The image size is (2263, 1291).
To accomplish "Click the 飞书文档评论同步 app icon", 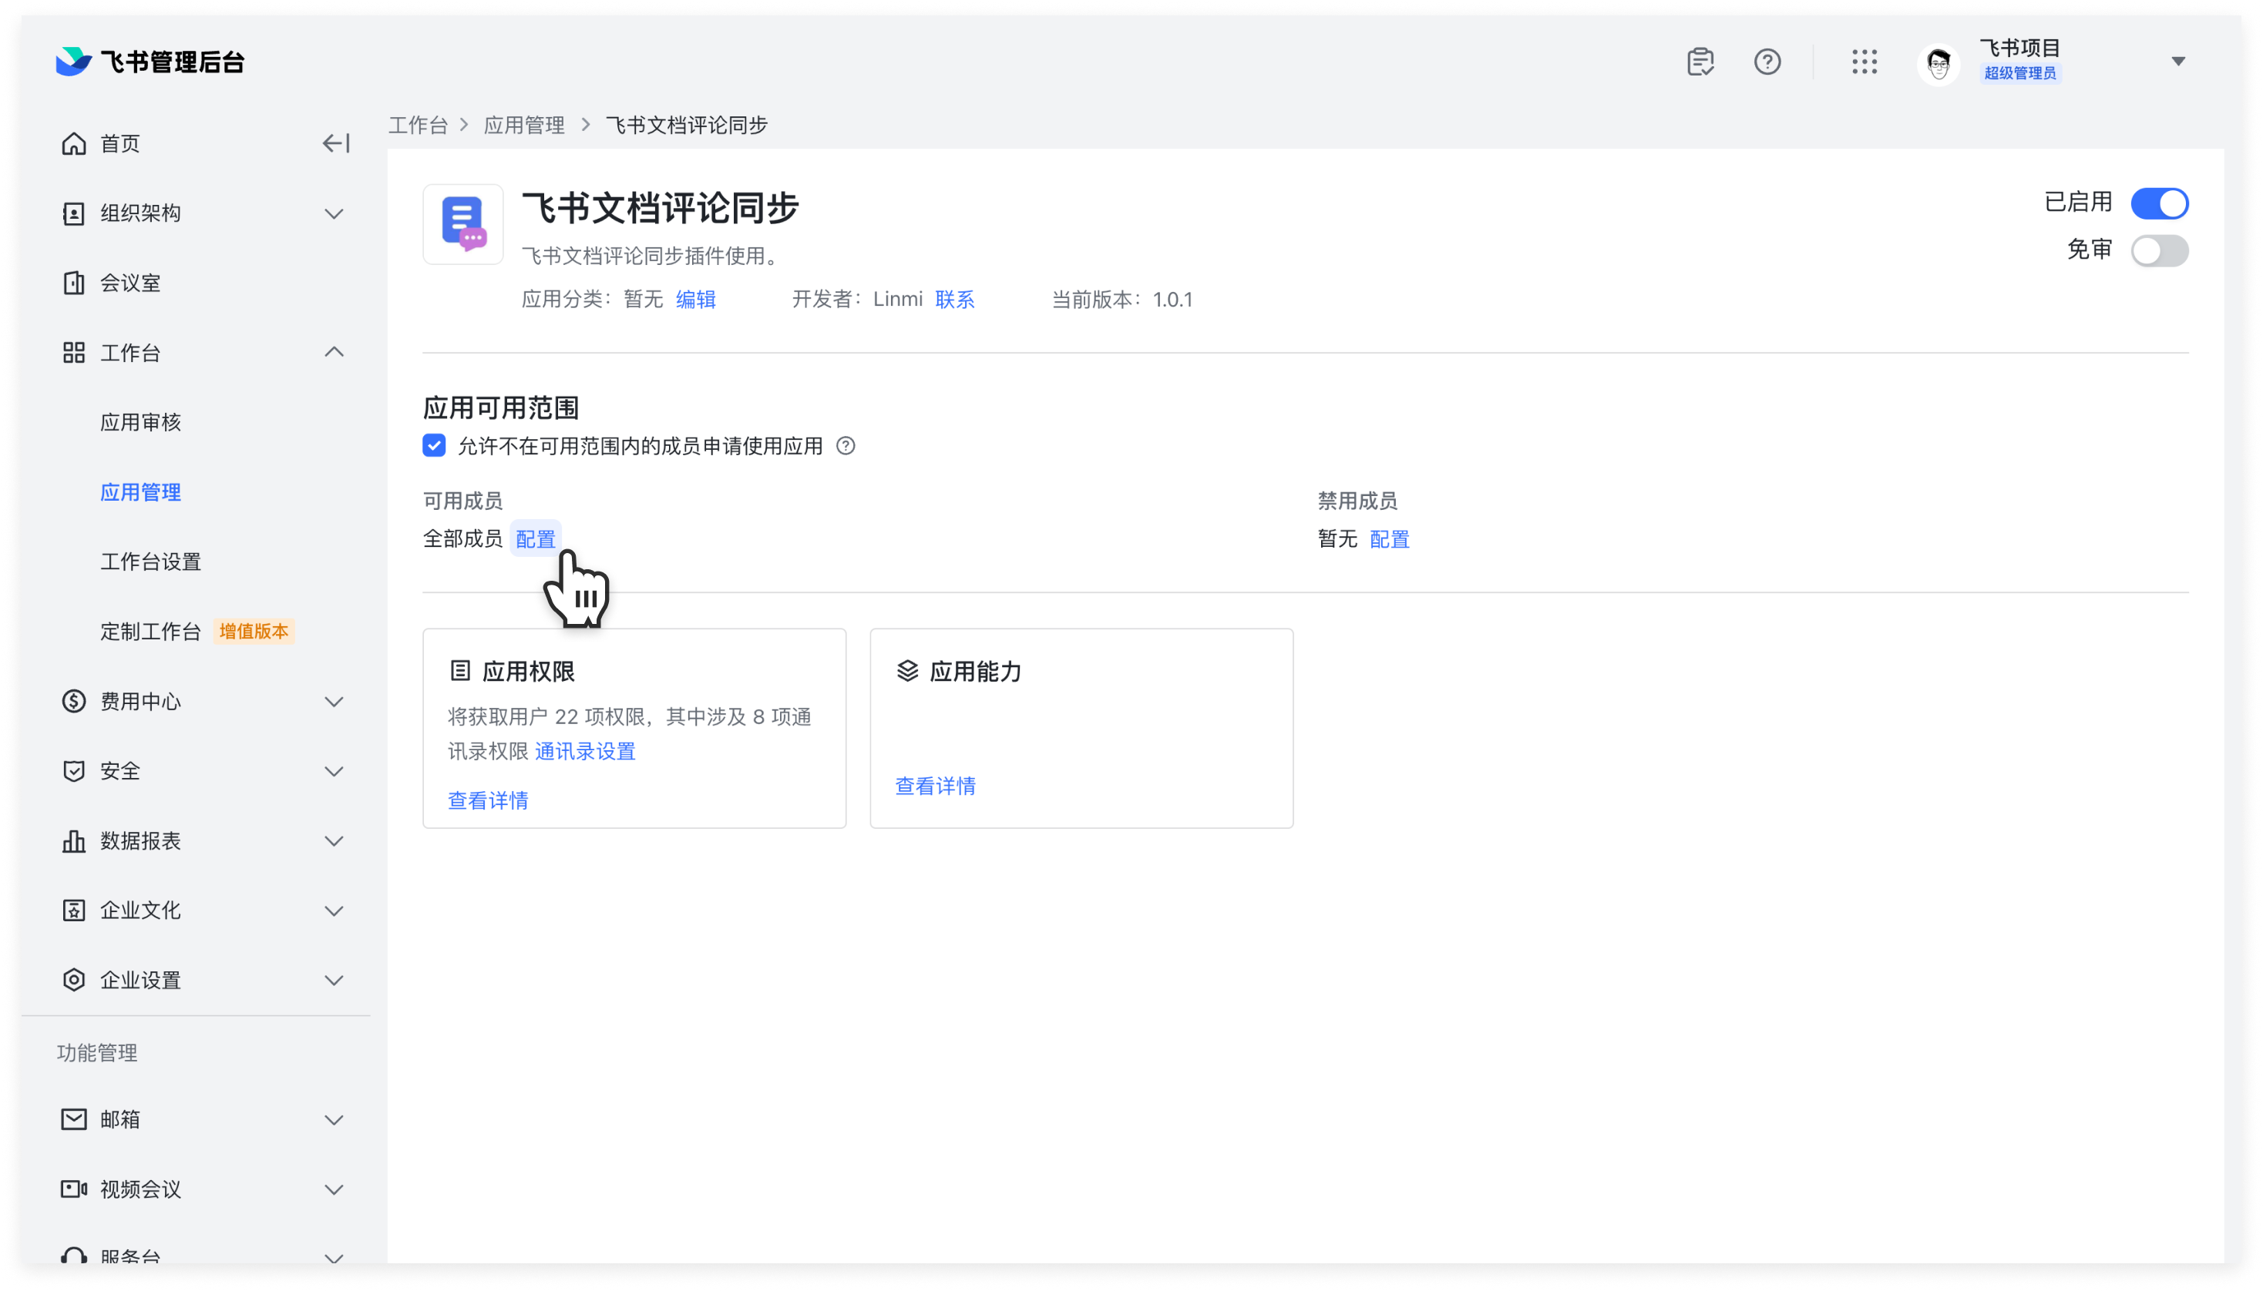I will (462, 223).
